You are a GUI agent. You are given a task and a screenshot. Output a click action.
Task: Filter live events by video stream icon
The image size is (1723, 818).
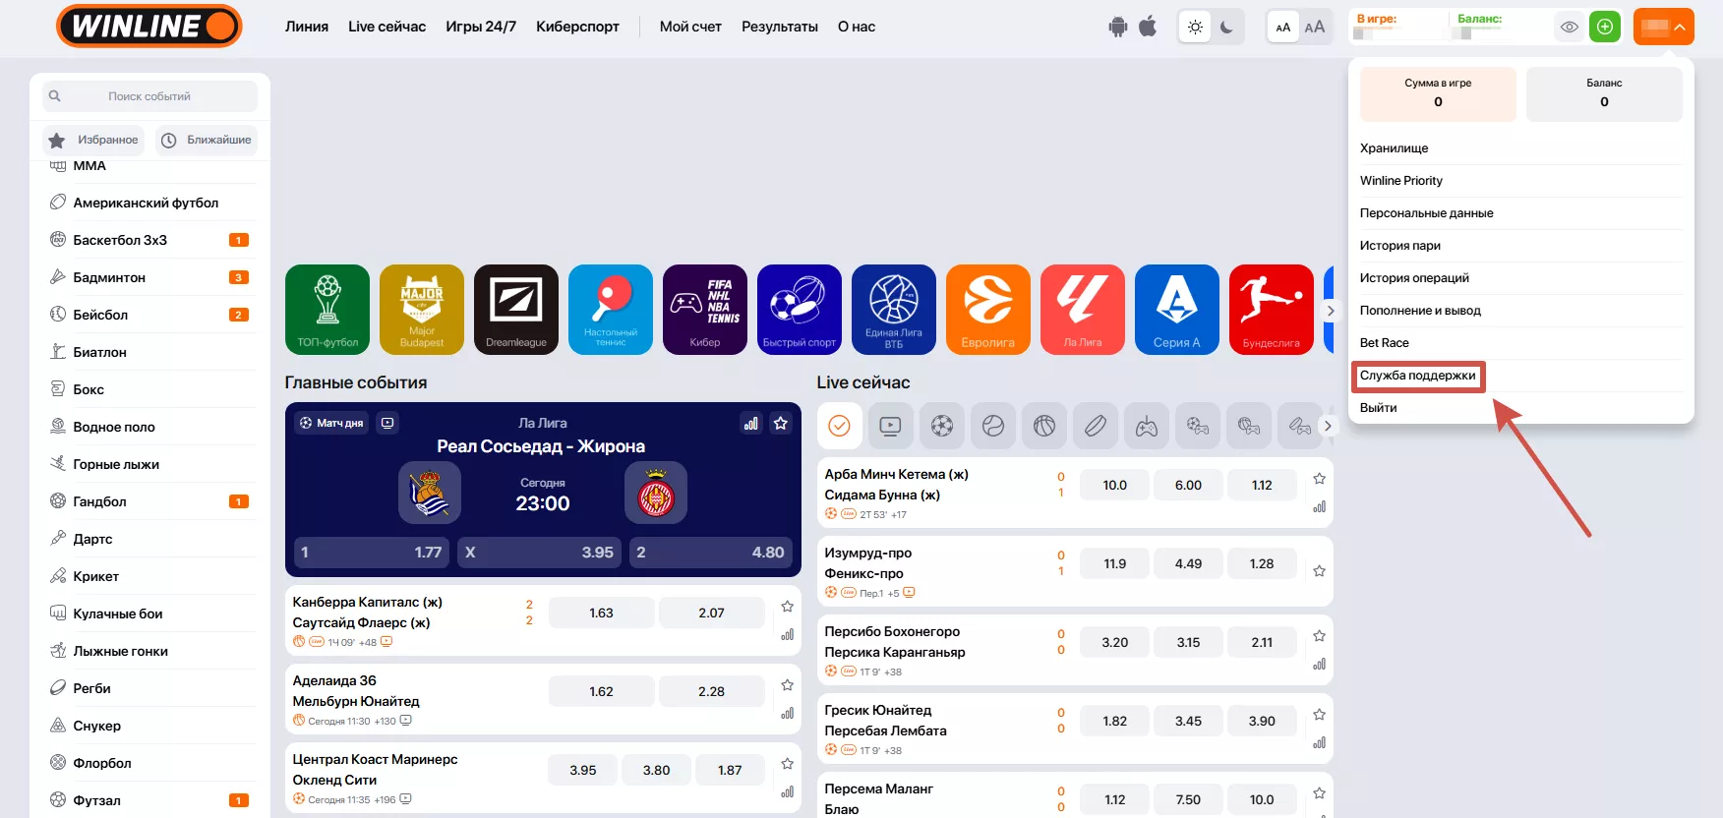[890, 426]
